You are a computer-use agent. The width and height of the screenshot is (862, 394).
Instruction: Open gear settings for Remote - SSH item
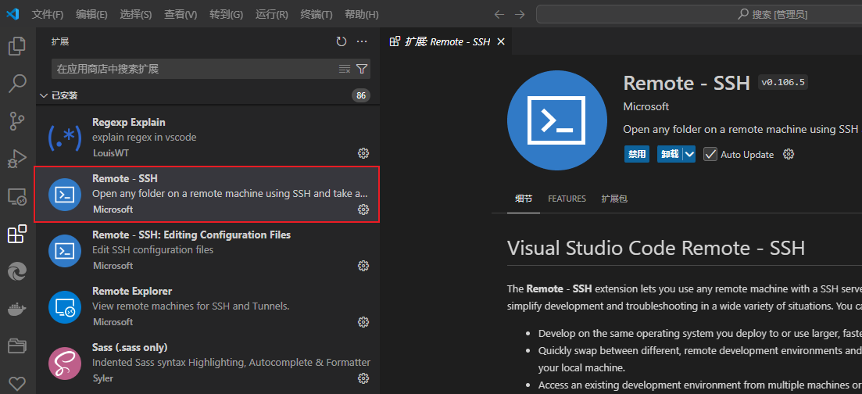coord(363,209)
